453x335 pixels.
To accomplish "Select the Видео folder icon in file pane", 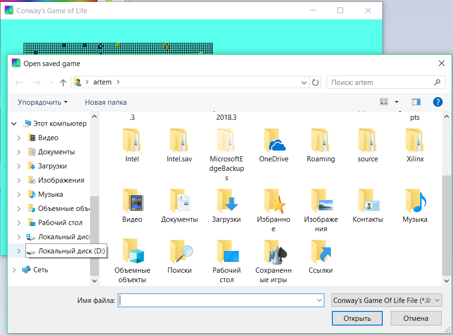I will 133,201.
